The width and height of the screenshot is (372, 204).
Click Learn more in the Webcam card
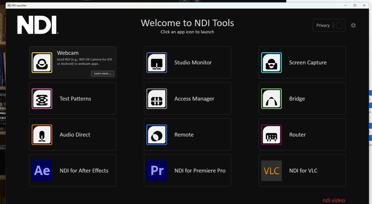103,73
